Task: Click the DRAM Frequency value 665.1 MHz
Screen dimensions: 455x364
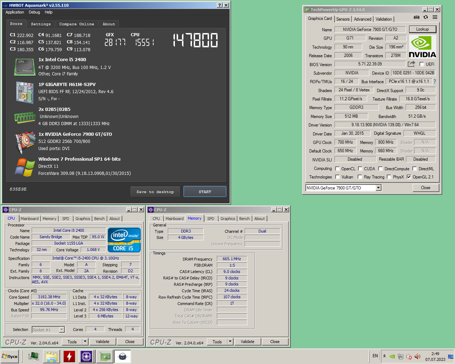Action: 232,259
